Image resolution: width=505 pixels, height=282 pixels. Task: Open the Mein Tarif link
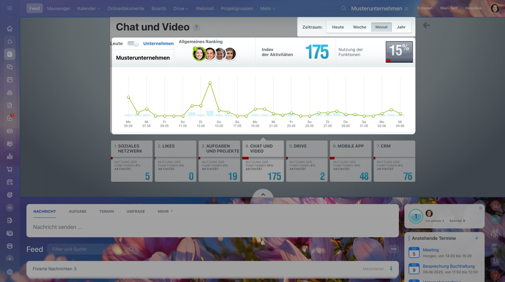point(449,8)
